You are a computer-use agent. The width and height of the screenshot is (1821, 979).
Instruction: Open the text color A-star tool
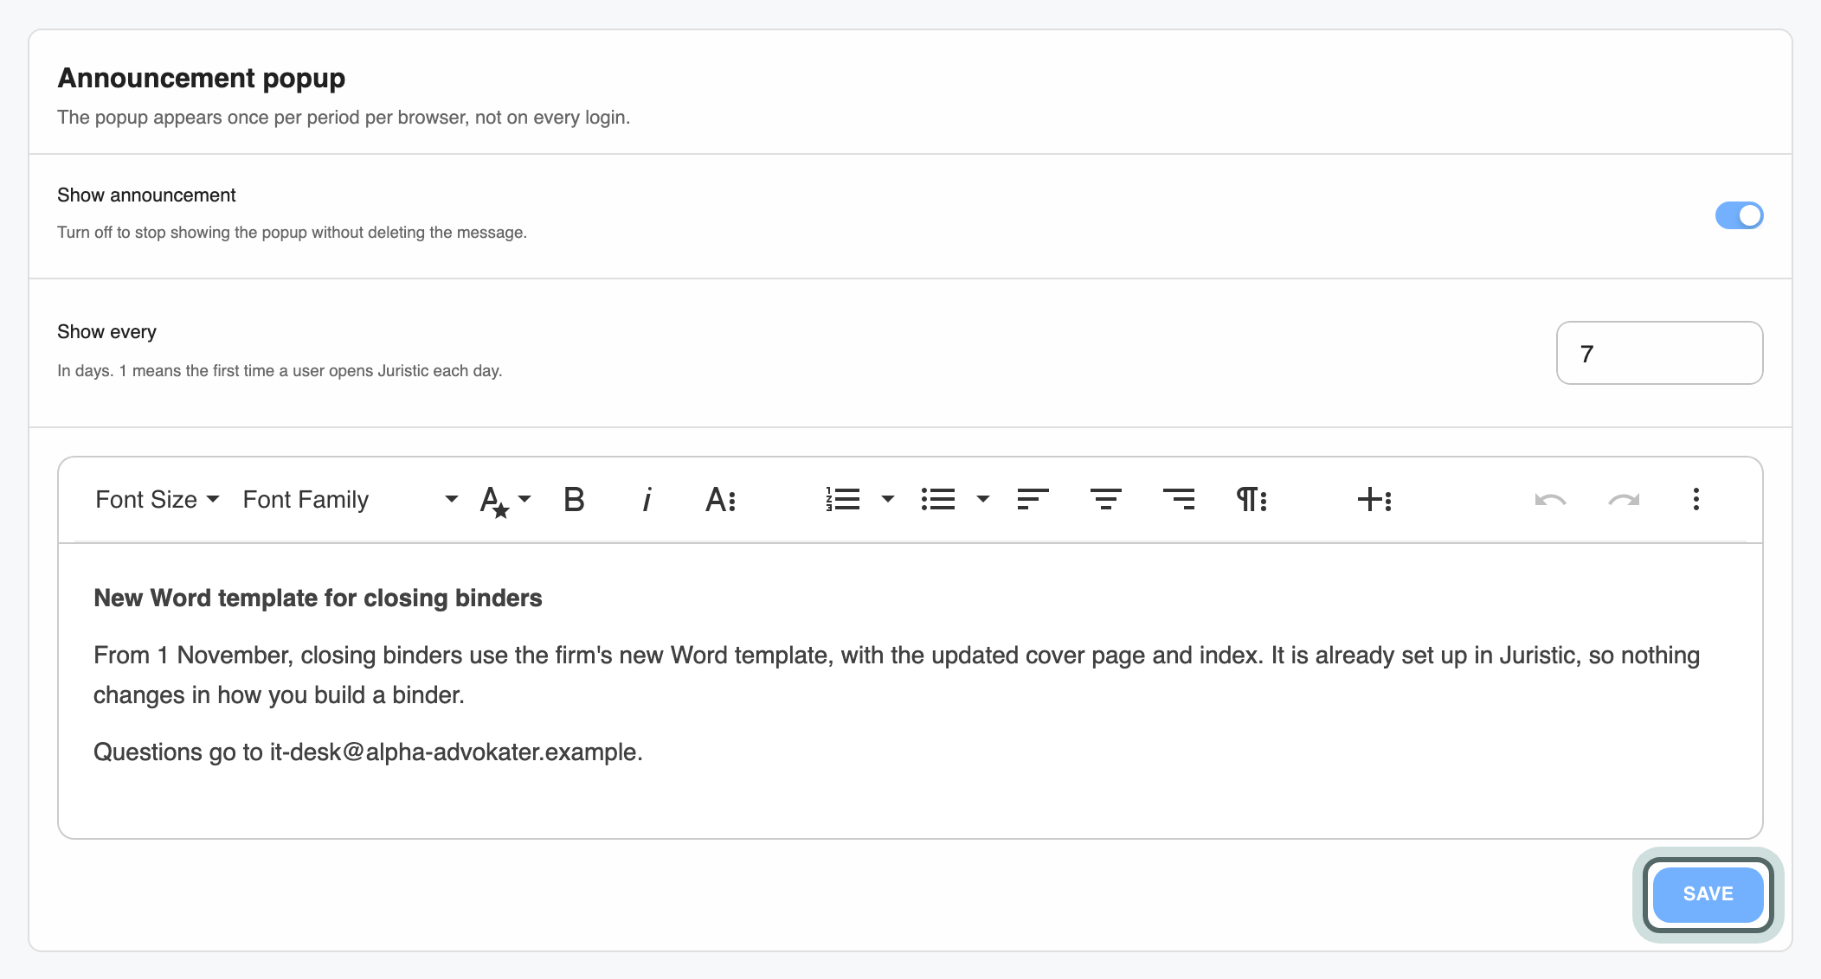tap(494, 501)
